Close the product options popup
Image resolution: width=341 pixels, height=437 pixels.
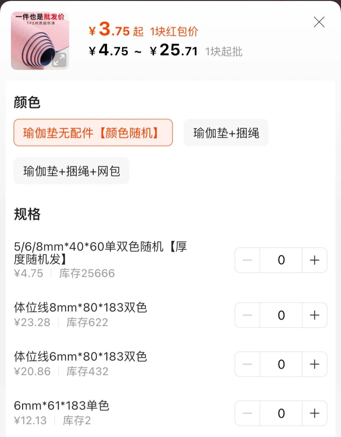tap(319, 22)
